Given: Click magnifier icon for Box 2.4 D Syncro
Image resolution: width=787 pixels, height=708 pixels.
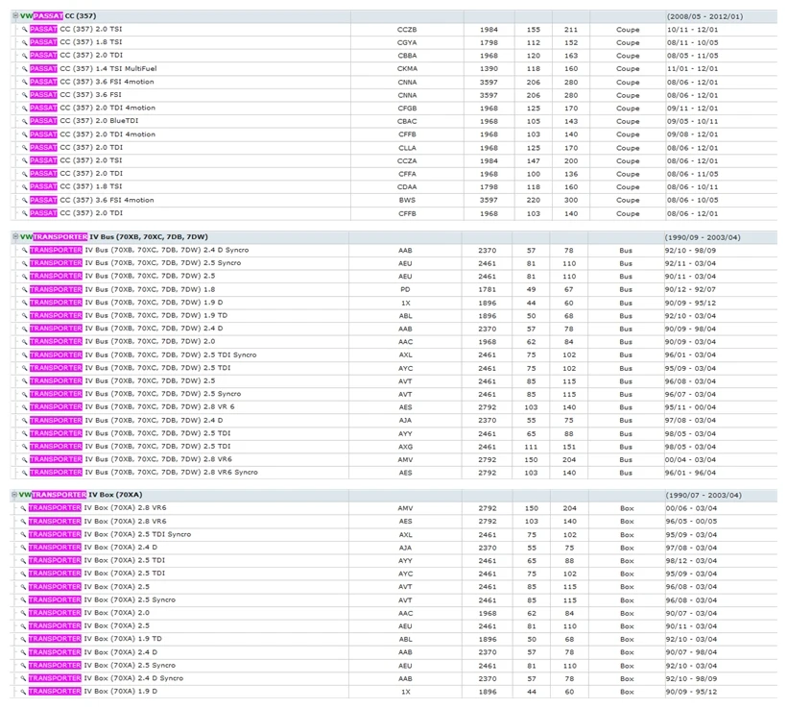Looking at the screenshot, I should (x=23, y=678).
